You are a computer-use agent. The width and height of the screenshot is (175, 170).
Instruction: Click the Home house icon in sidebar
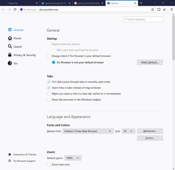10,38
